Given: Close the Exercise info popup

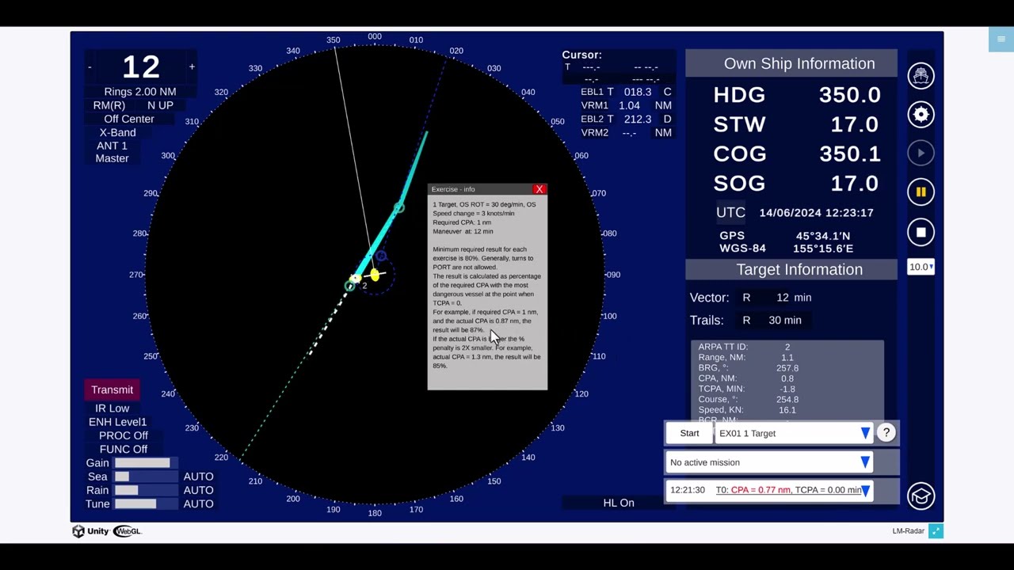Looking at the screenshot, I should pyautogui.click(x=539, y=189).
